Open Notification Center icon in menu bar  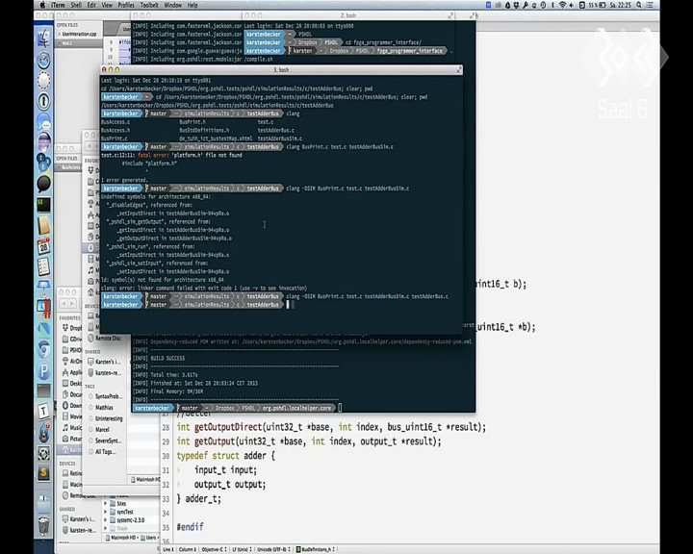[x=650, y=5]
